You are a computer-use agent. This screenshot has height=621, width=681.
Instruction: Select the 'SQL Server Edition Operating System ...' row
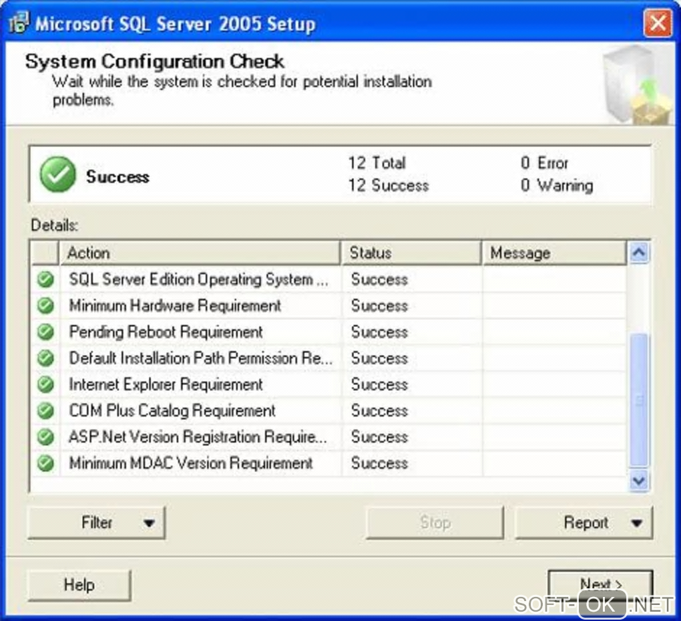(329, 279)
